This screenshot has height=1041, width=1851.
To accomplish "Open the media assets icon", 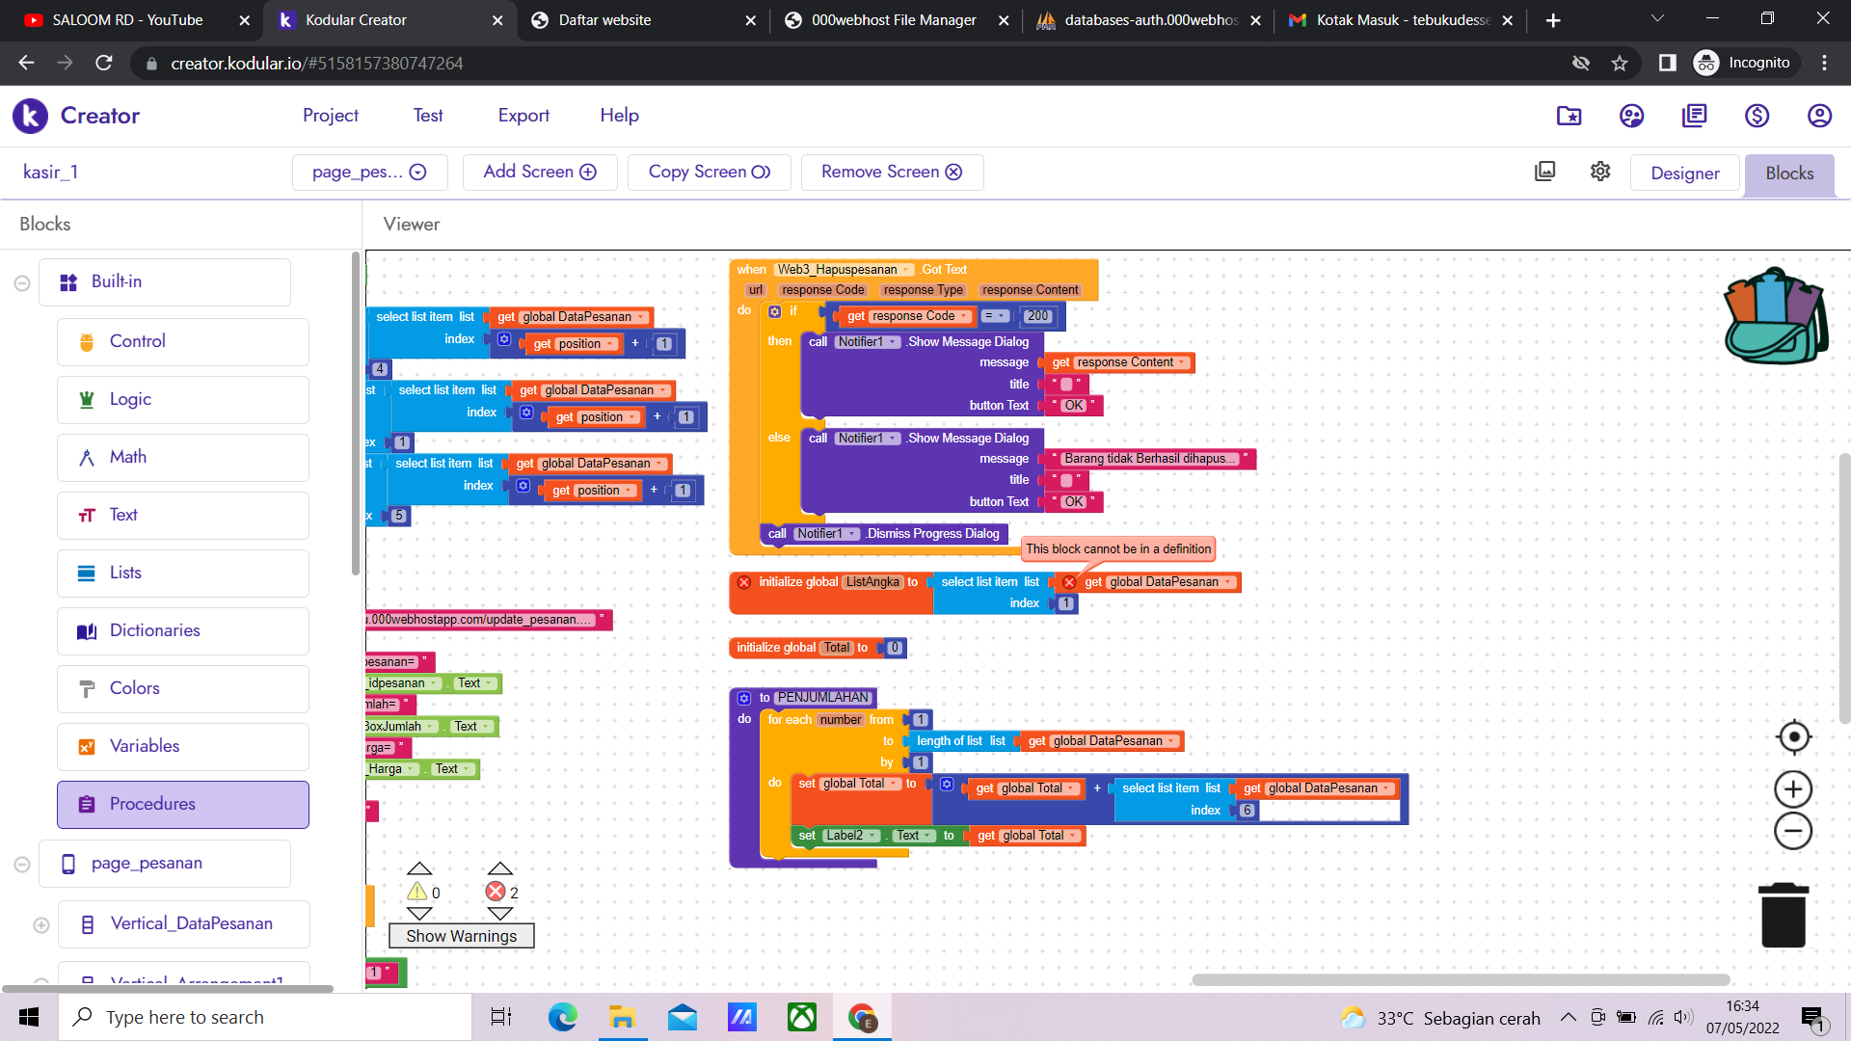I will [x=1544, y=171].
